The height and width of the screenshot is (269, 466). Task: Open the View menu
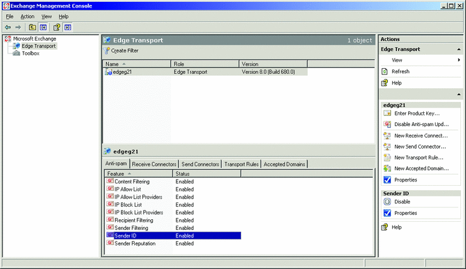point(47,17)
